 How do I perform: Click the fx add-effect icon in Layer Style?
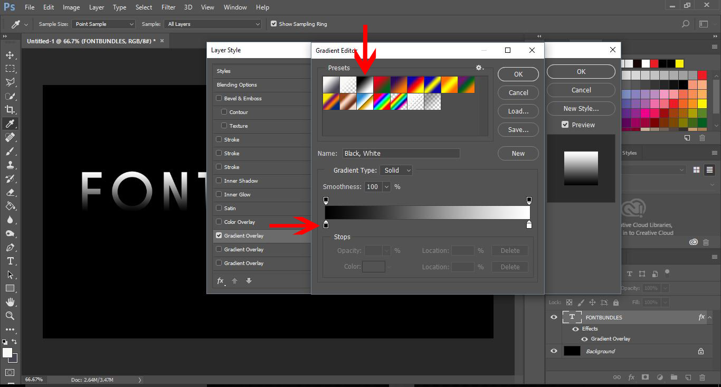[221, 281]
